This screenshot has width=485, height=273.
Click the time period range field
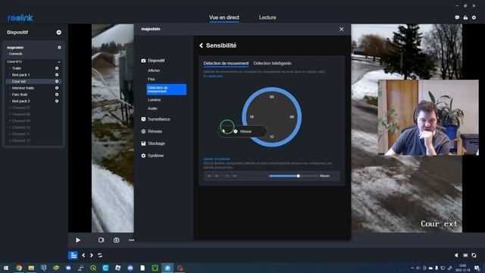[221, 176]
